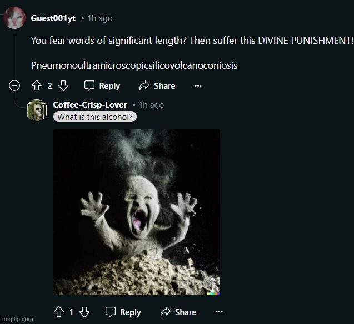Image resolution: width=354 pixels, height=324 pixels.
Task: Click the speech bubble icon under the dust image
Action: coord(111,312)
